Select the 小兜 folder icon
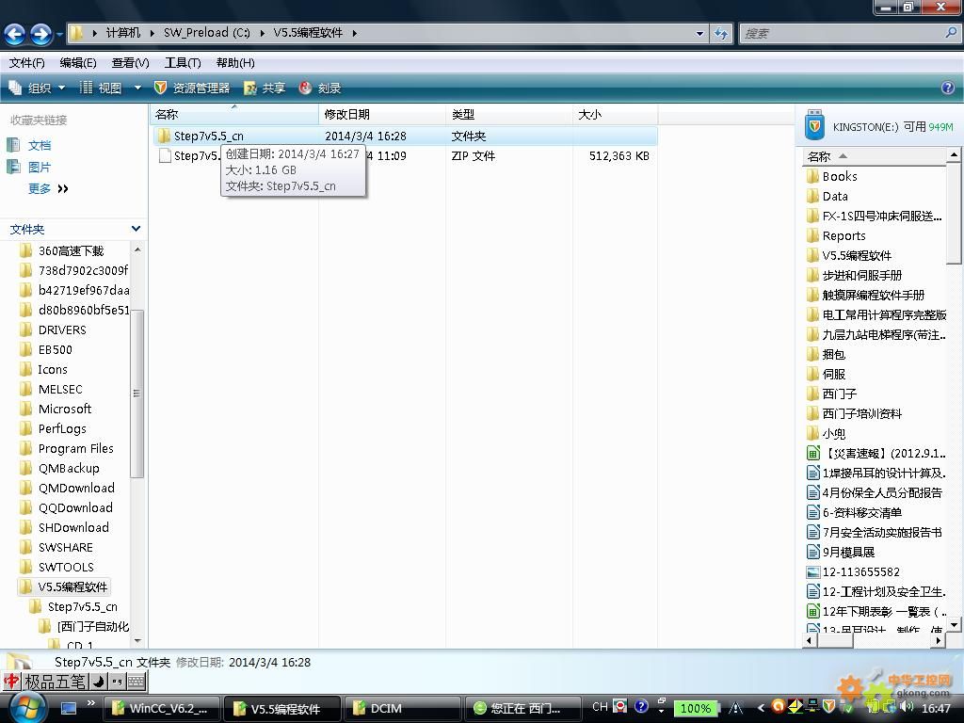 [812, 433]
